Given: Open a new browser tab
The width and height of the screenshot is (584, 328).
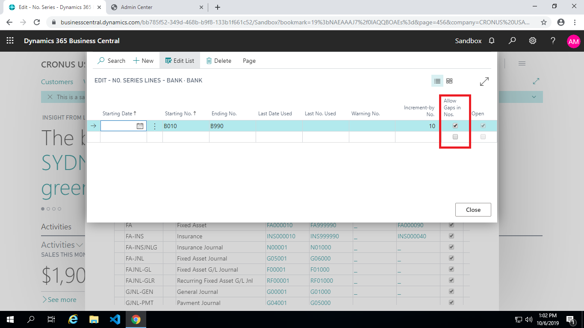Looking at the screenshot, I should click(218, 7).
